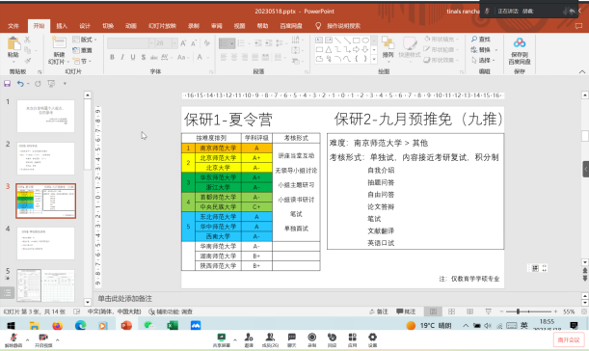Click the New Slide (新建幻灯片) icon

click(x=59, y=42)
